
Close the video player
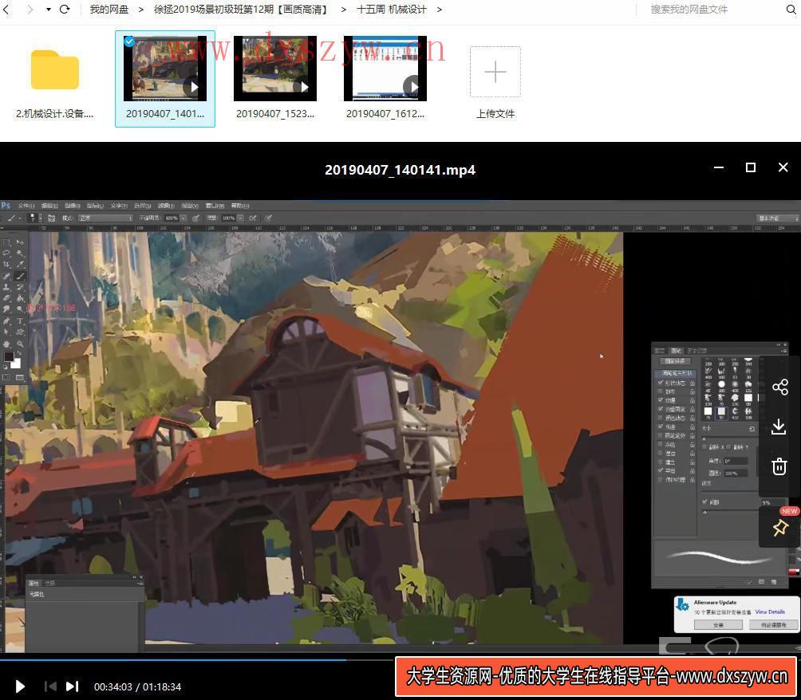(x=783, y=167)
